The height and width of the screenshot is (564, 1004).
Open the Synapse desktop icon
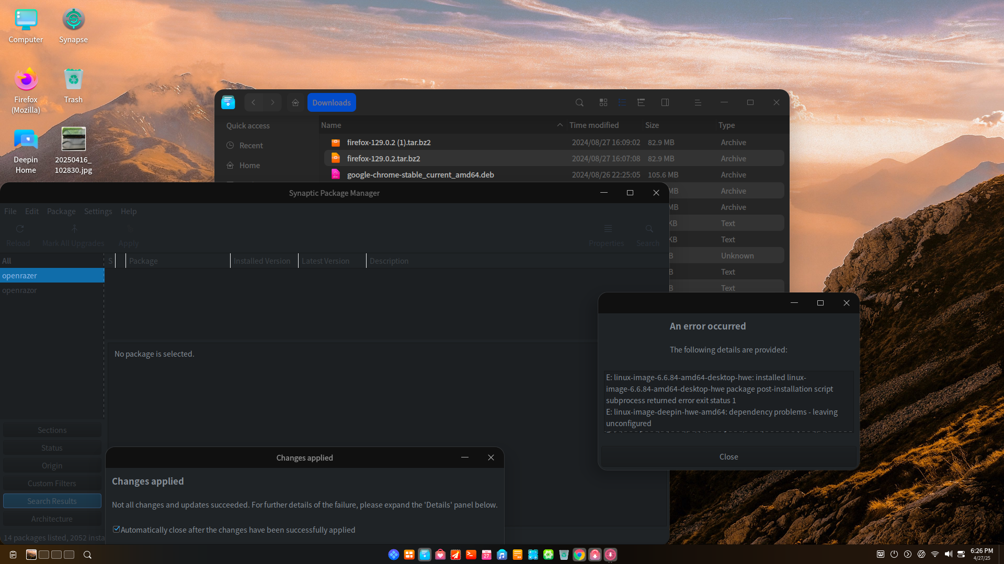point(73,26)
